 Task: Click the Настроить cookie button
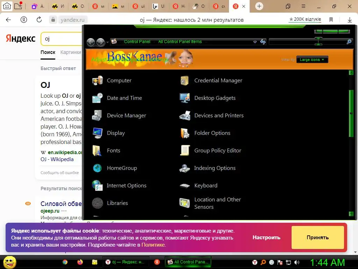pos(266,237)
